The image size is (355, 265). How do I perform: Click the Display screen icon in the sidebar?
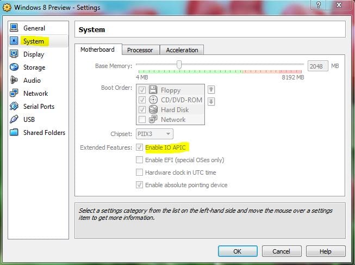pos(14,54)
